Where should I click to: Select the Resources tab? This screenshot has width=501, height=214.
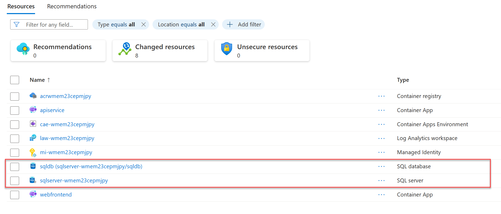click(21, 6)
